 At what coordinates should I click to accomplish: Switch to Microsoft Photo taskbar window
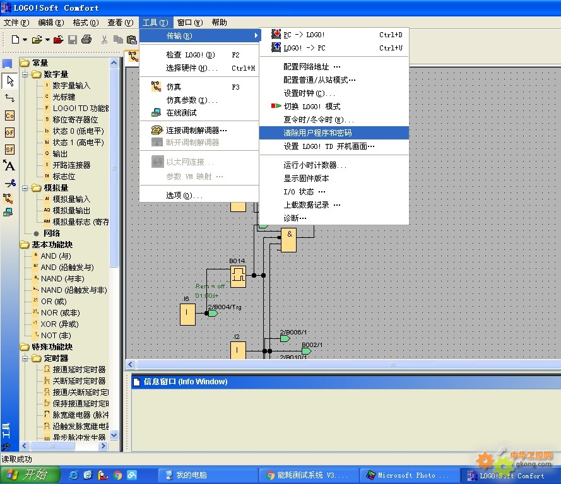point(409,475)
